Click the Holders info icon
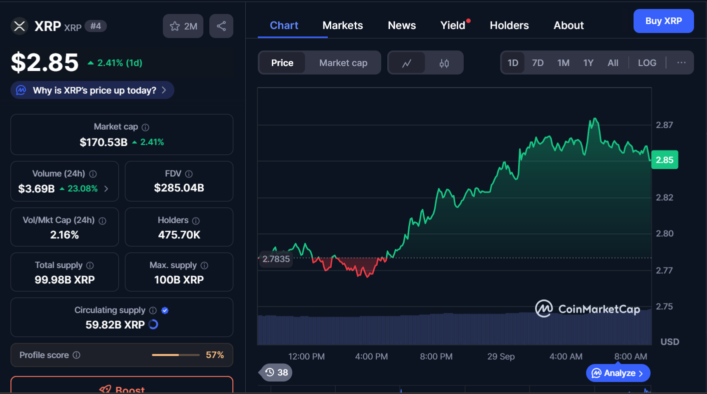This screenshot has width=707, height=394. pos(196,220)
